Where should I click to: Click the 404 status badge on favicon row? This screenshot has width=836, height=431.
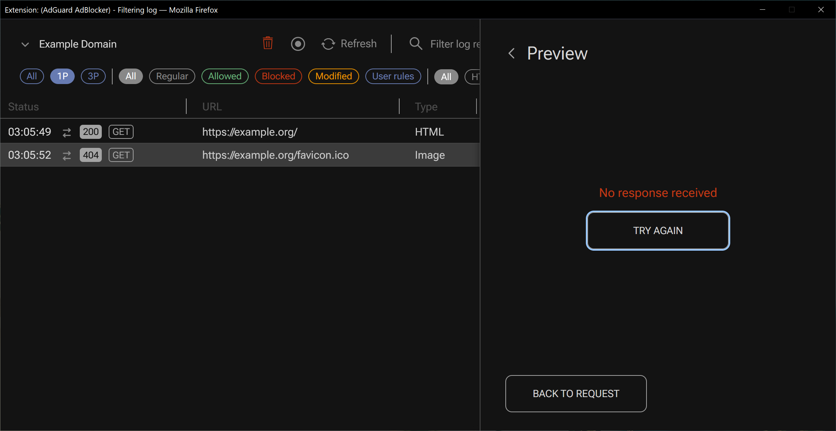coord(90,155)
